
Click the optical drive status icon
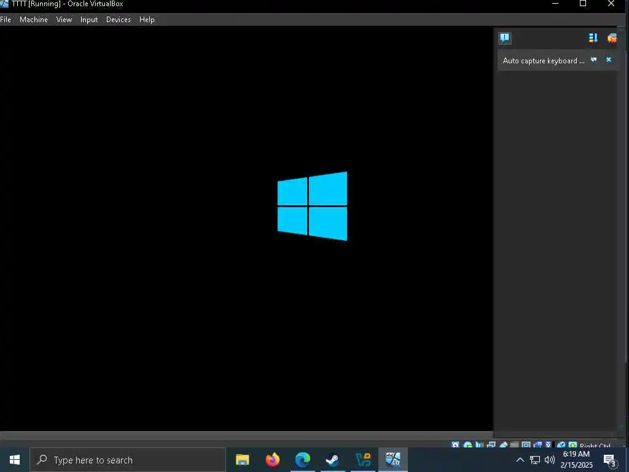click(468, 445)
